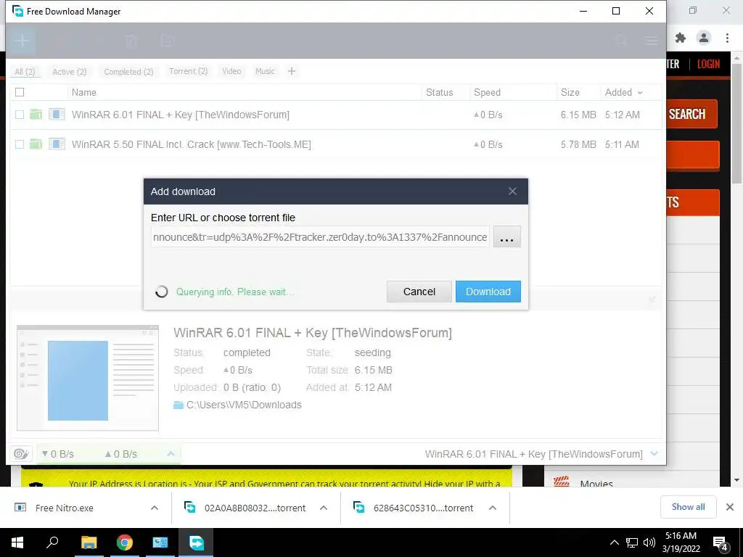Click the volume speaker tray icon
This screenshot has height=557, width=743.
tap(649, 542)
